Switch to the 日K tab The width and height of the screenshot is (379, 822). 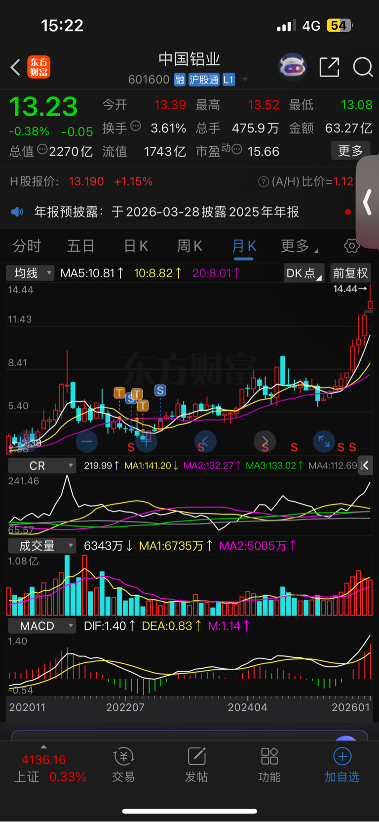136,246
